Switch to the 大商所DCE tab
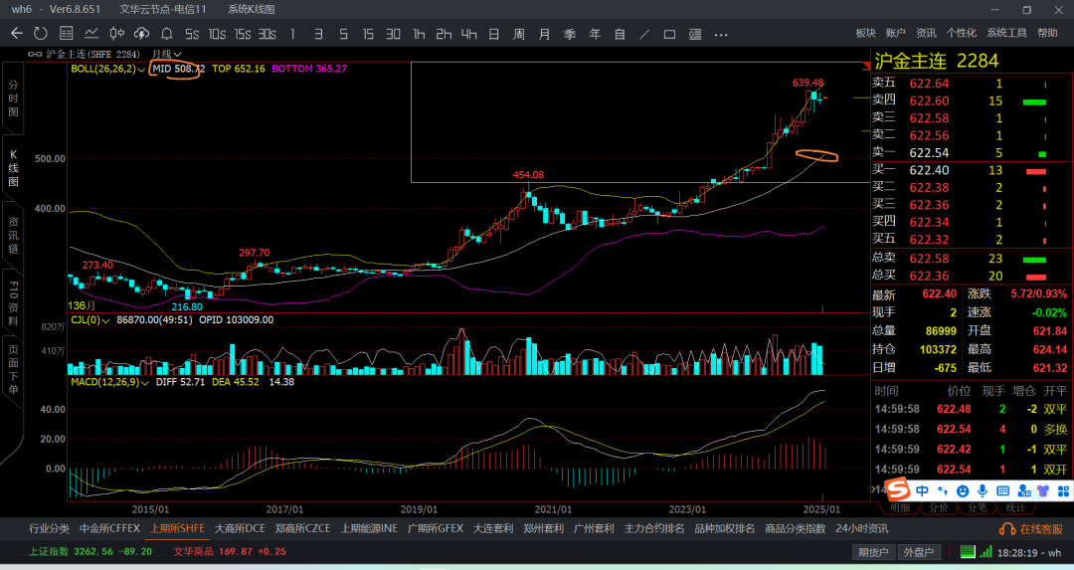The width and height of the screenshot is (1074, 570). 240,528
